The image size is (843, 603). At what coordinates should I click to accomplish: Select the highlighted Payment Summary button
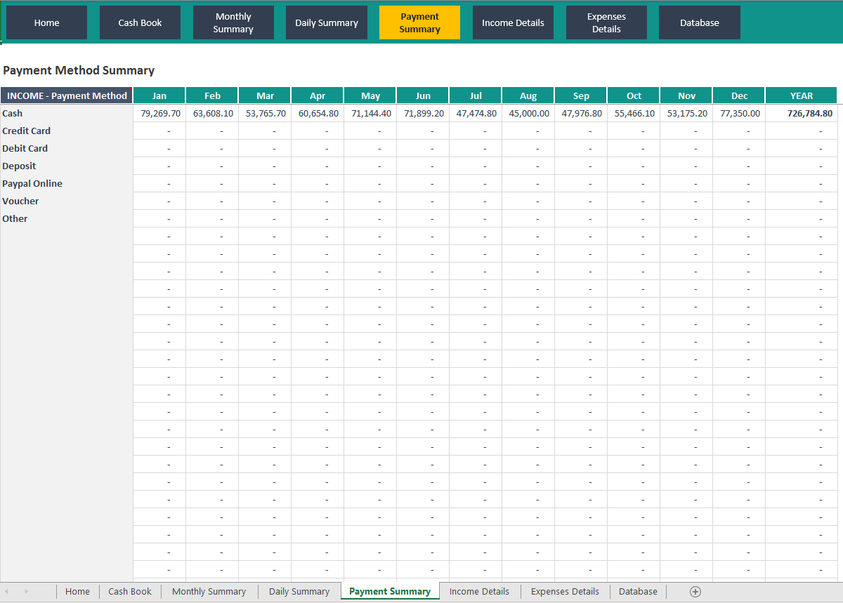(419, 22)
